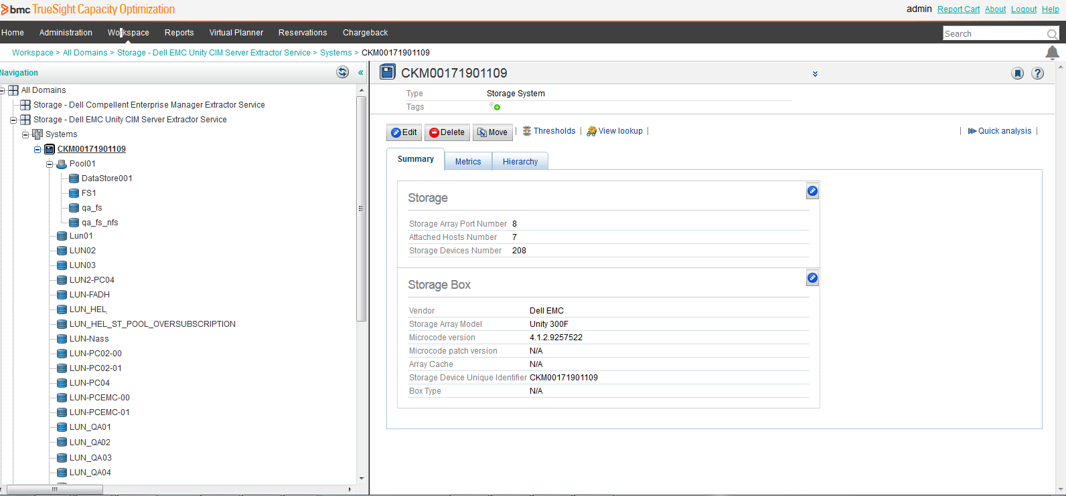Click the Quick analysis arrow icon

coord(972,131)
